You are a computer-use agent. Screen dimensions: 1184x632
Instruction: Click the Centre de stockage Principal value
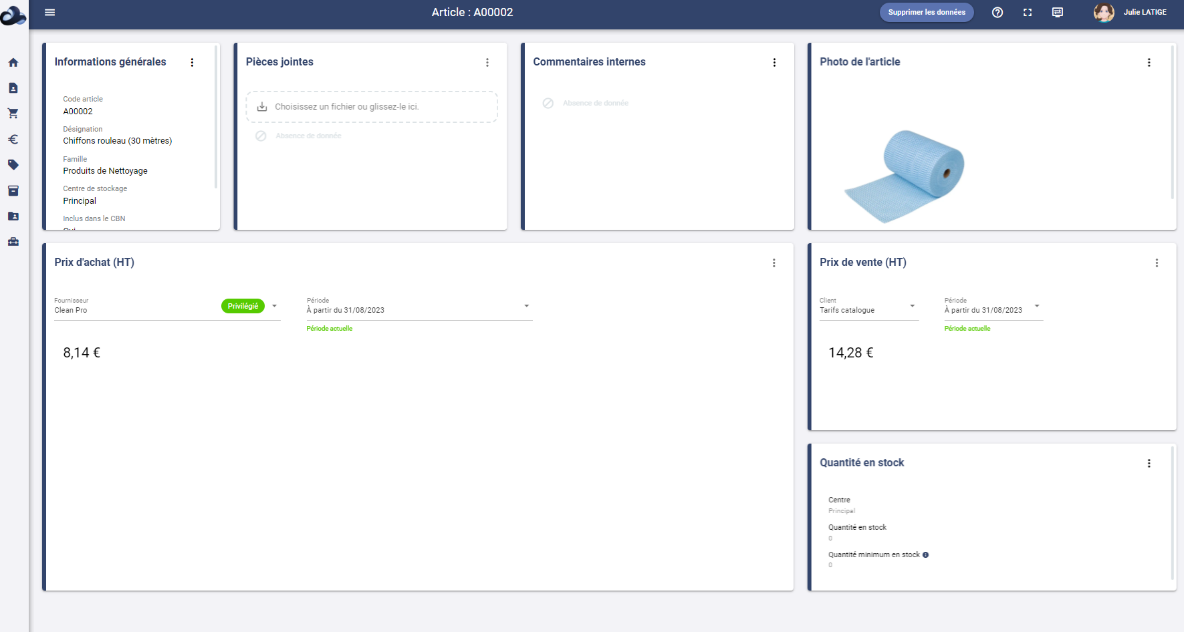[x=80, y=201]
